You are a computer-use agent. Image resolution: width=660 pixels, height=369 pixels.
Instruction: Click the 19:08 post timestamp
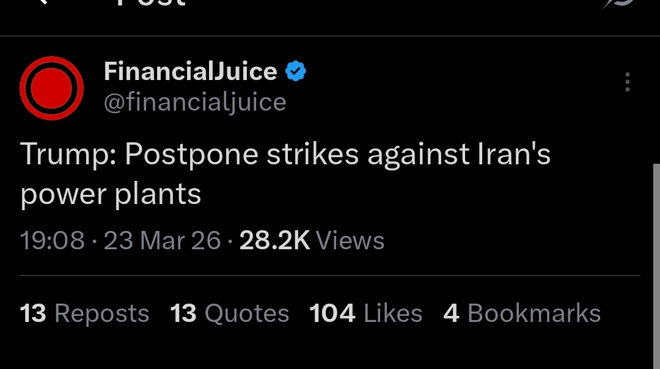(x=52, y=241)
